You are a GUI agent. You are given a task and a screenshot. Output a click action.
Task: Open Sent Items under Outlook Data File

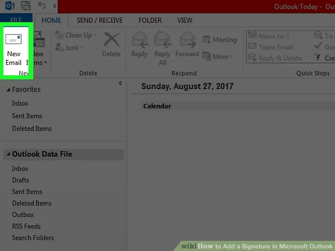click(x=27, y=192)
